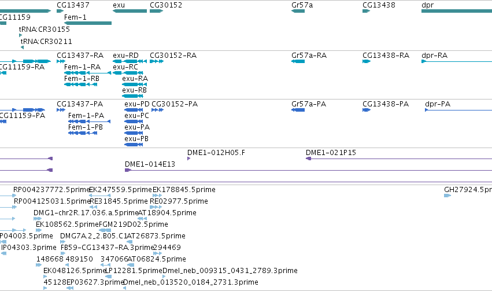Click the RP004125031.5prime EST label
This screenshot has height=291, width=492.
(x=52, y=201)
